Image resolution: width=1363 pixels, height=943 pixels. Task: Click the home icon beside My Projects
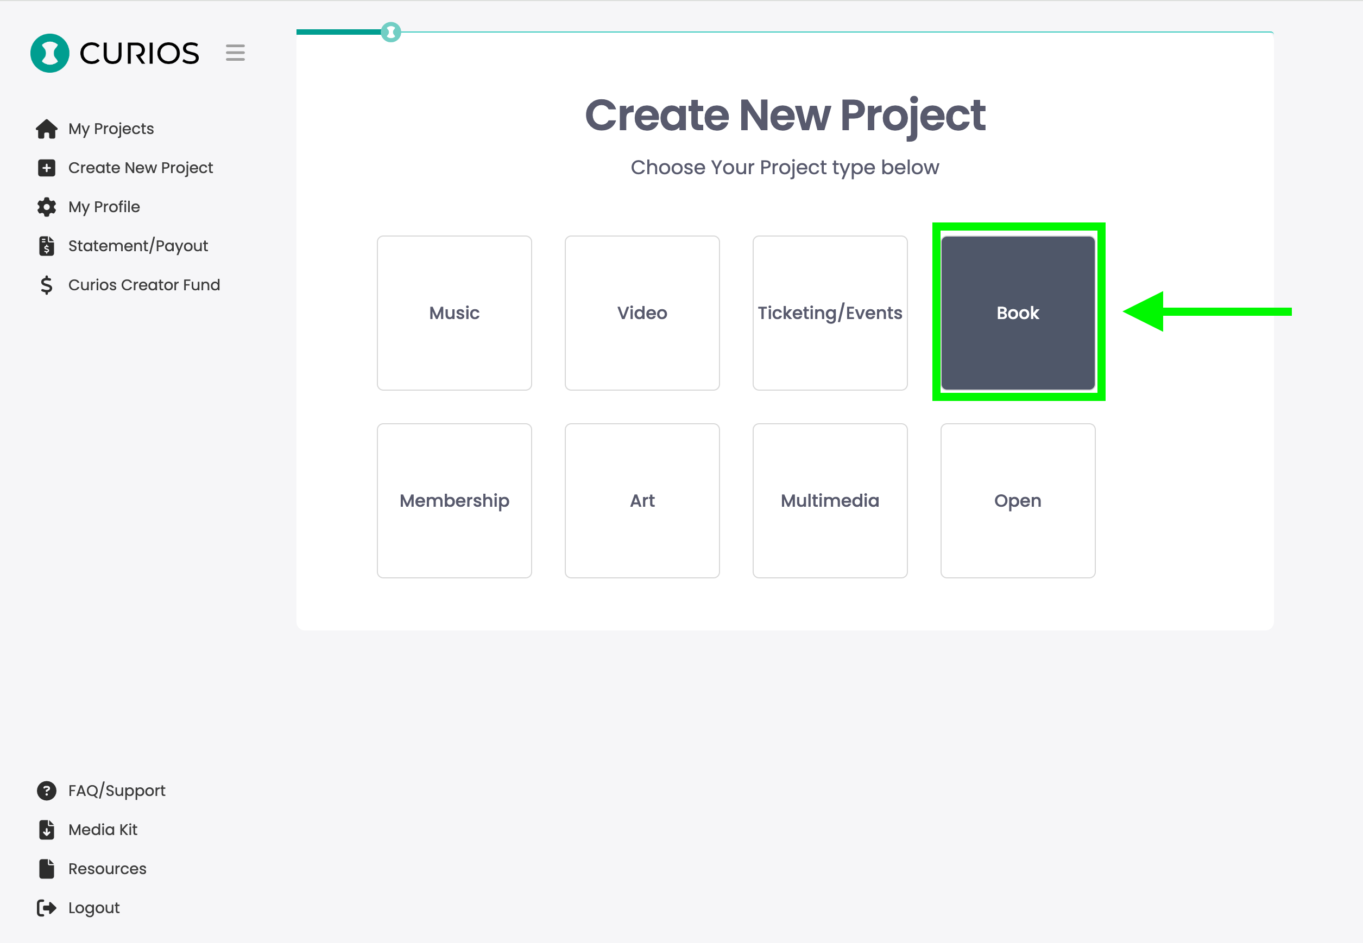47,129
